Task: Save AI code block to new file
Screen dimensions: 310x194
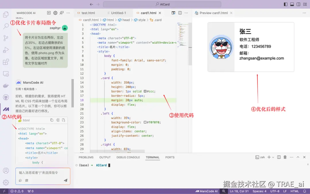Action: pos(63,120)
